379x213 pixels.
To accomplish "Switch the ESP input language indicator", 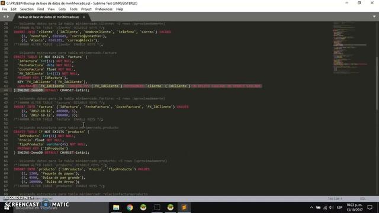I will pyautogui.click(x=339, y=208).
